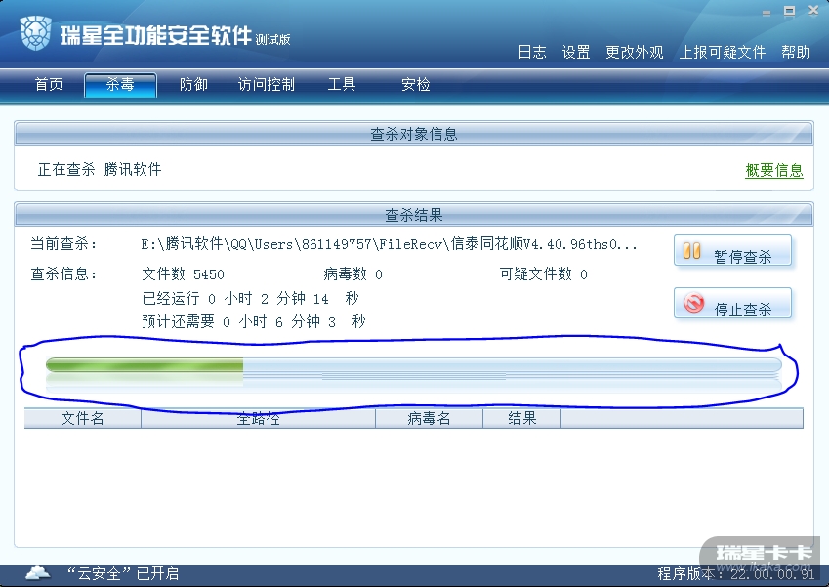Sort by the 全路径 column header

[258, 418]
